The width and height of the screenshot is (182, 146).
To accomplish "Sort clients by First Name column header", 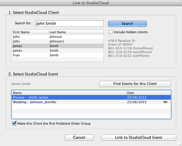I will [x=30, y=32].
